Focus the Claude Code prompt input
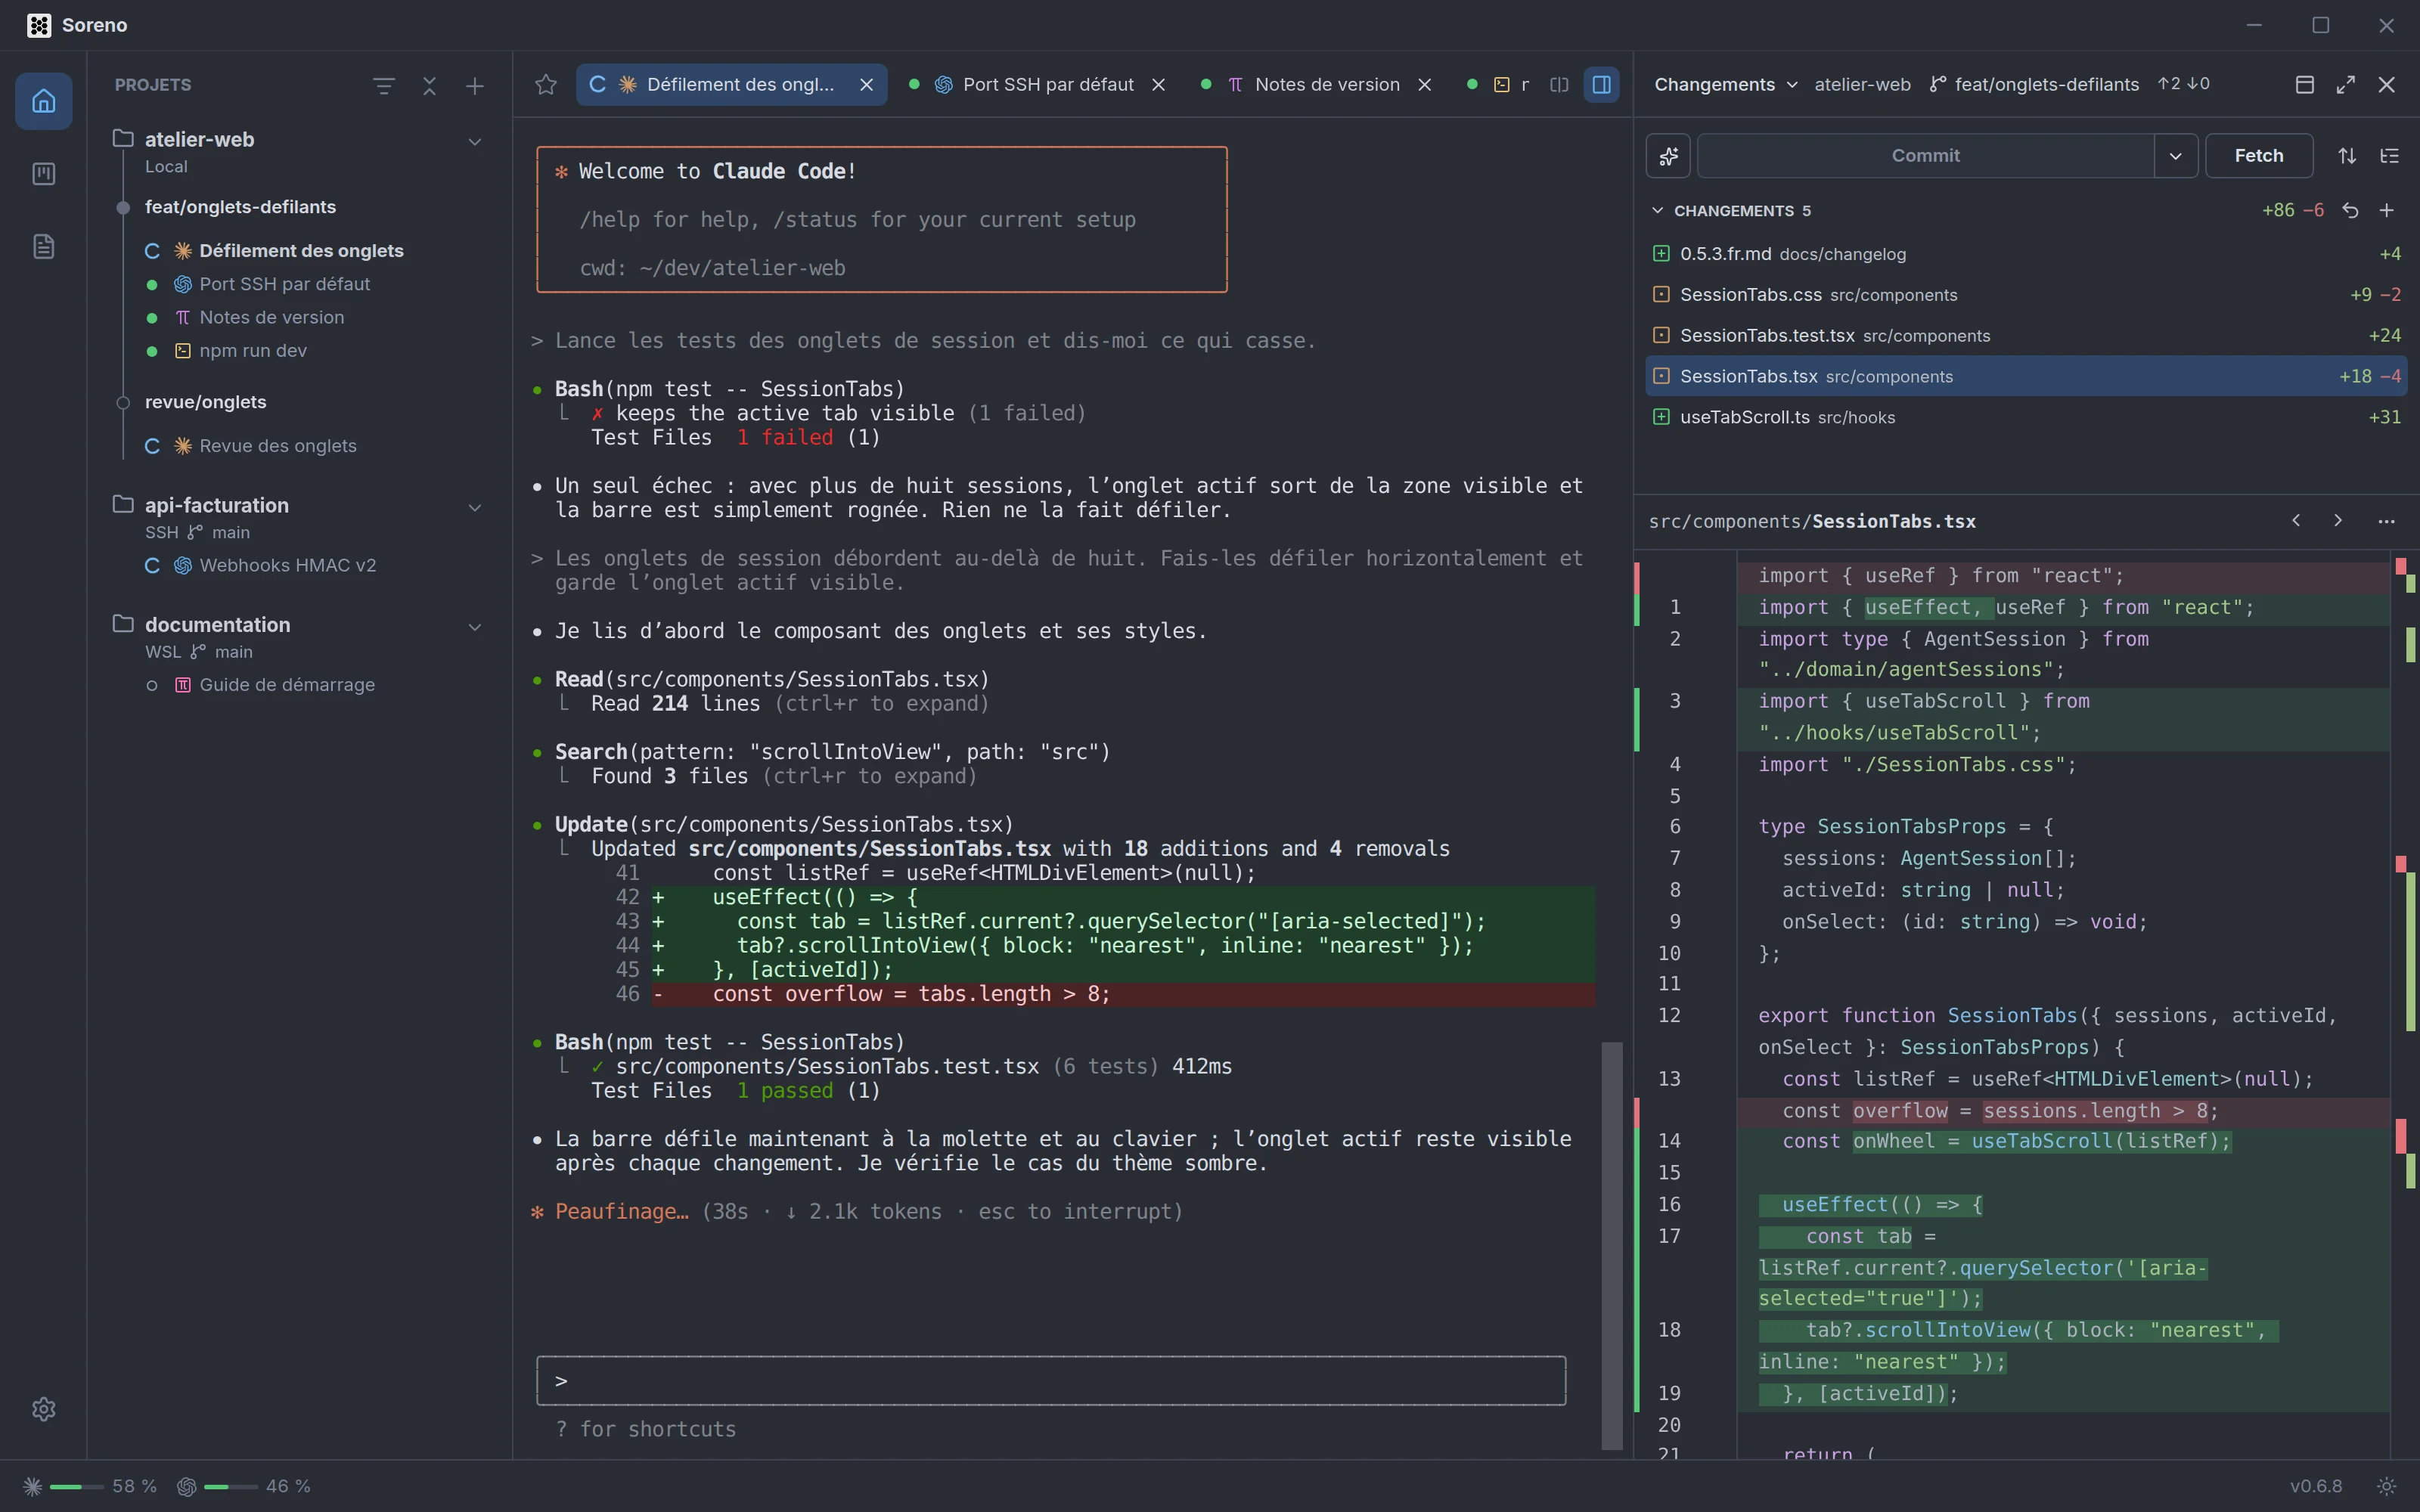Screen dimensions: 2420x1512 coord(1051,1381)
